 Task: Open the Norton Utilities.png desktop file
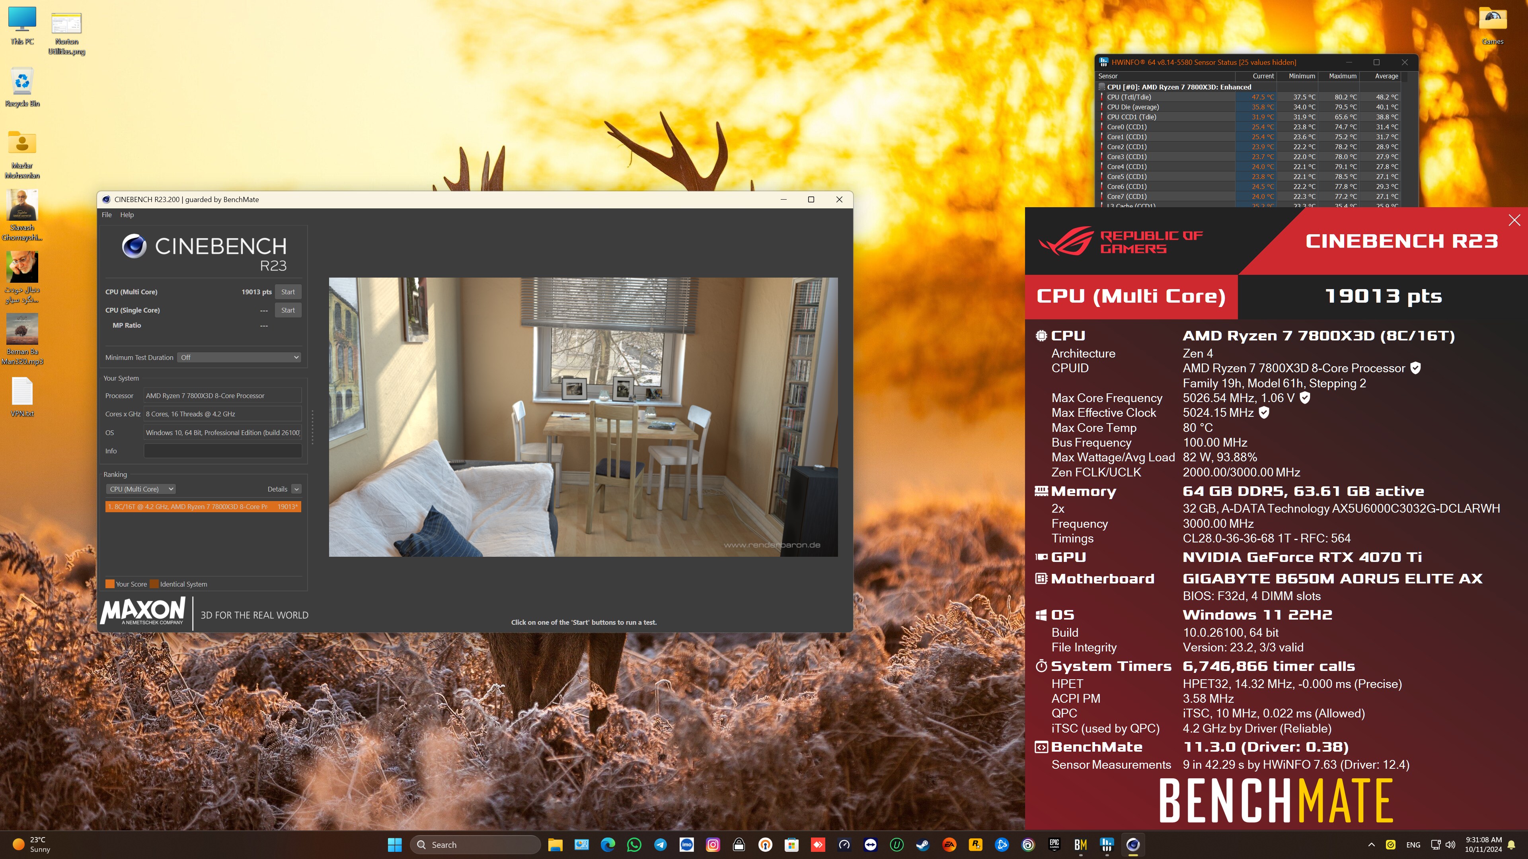66,33
